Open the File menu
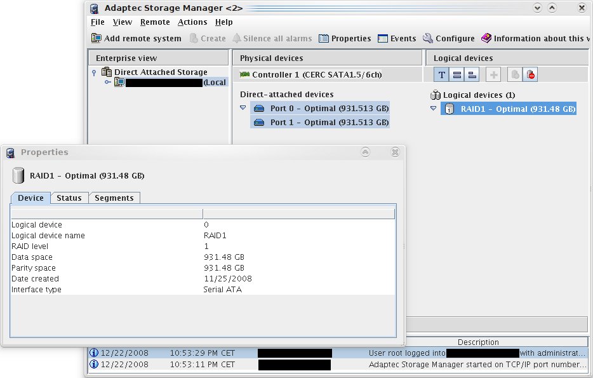This screenshot has width=593, height=378. tap(98, 22)
